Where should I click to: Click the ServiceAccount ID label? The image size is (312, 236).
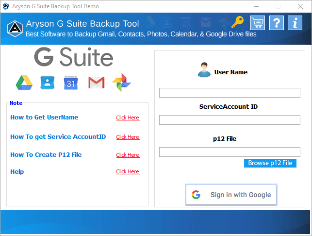[x=229, y=106]
